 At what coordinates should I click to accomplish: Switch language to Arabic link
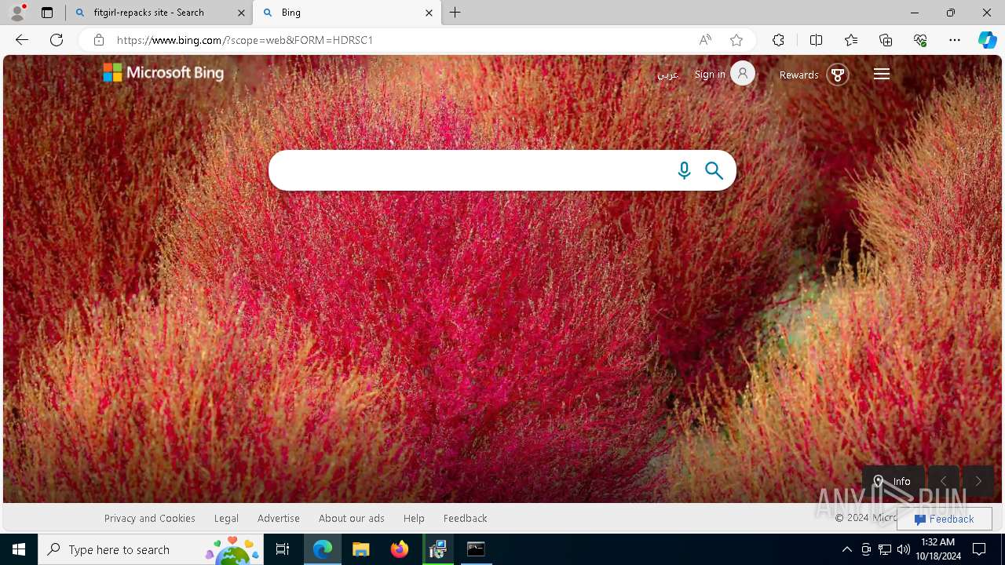click(667, 75)
